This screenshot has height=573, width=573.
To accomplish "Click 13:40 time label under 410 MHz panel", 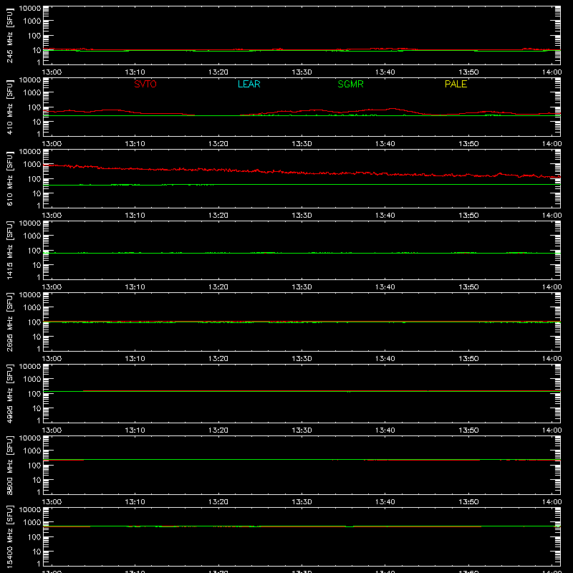I will pyautogui.click(x=385, y=144).
